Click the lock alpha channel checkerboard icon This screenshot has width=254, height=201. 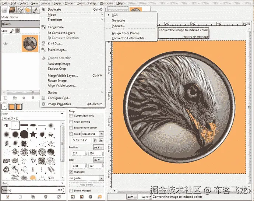click(18, 31)
